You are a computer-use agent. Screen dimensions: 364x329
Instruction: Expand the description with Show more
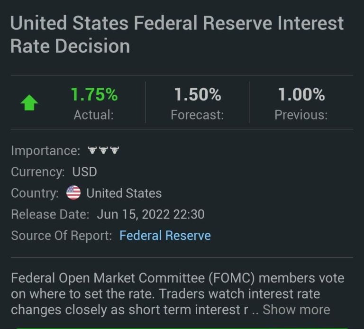tap(296, 310)
